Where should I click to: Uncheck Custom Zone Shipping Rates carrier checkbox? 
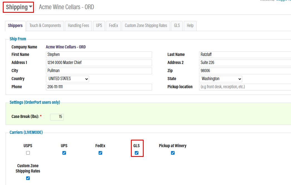pos(28,178)
